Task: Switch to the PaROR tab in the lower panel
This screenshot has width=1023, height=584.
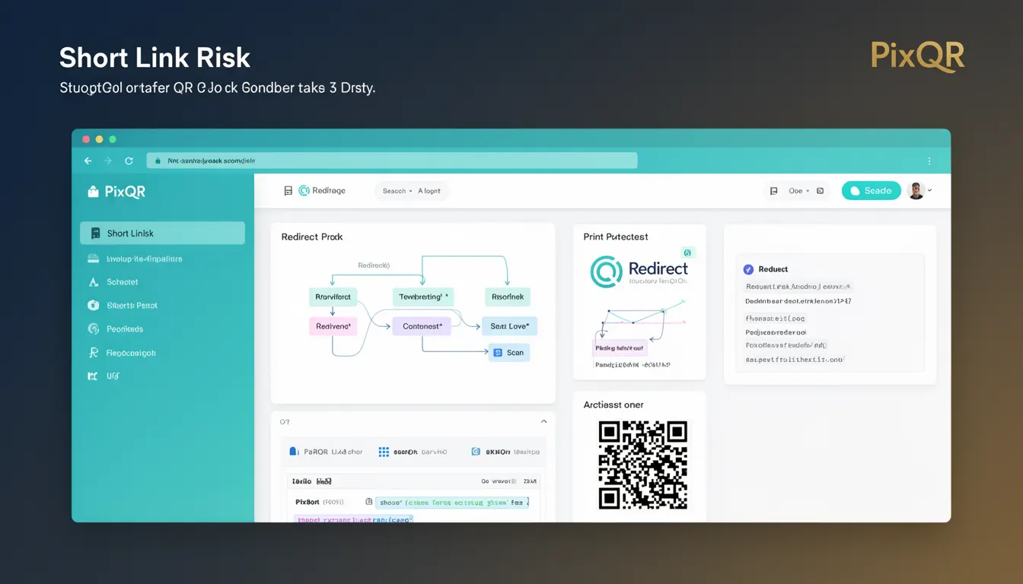Action: coord(326,452)
